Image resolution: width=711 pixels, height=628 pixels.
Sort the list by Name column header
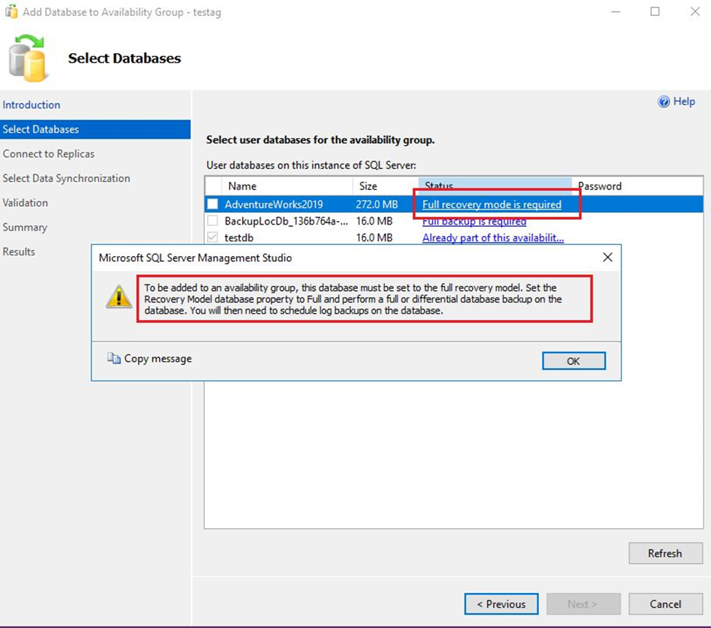click(242, 186)
